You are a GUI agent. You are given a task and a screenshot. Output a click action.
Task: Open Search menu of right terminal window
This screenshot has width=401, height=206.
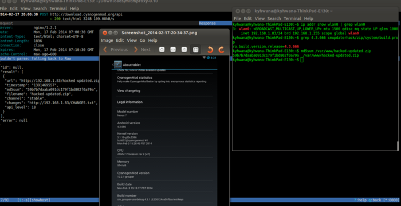pos(274,18)
